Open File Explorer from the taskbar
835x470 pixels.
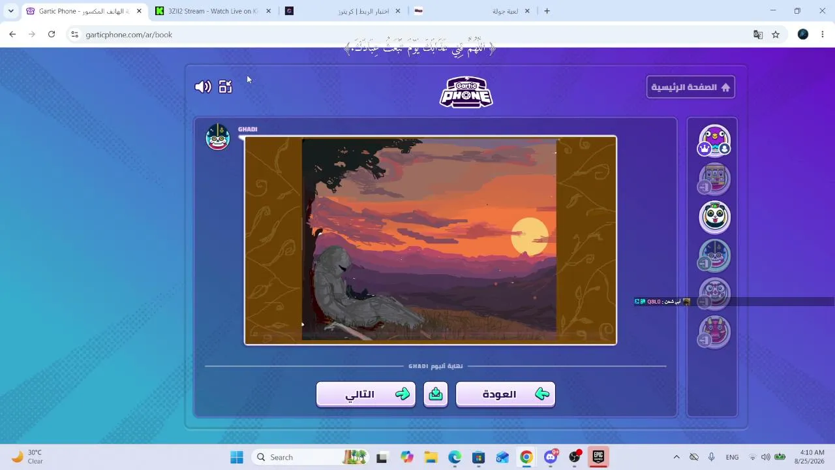tap(431, 457)
